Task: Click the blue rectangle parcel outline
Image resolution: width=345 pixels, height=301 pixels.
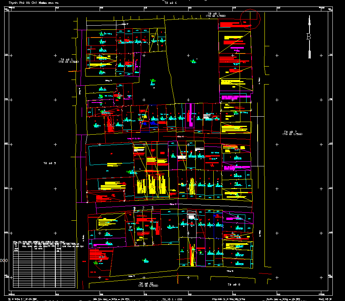Action: (x=153, y=124)
